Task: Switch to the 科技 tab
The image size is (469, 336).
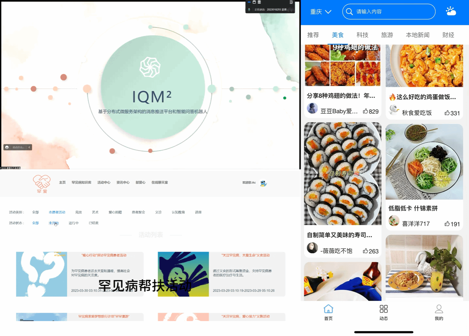Action: (x=362, y=35)
